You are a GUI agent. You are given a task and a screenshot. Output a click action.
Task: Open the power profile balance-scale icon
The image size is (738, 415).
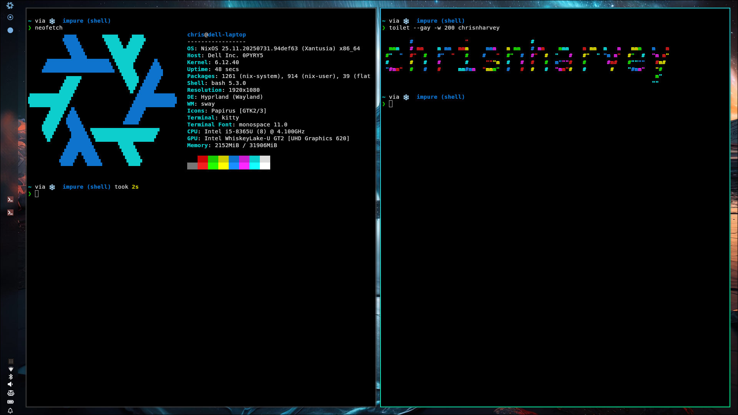point(11,393)
